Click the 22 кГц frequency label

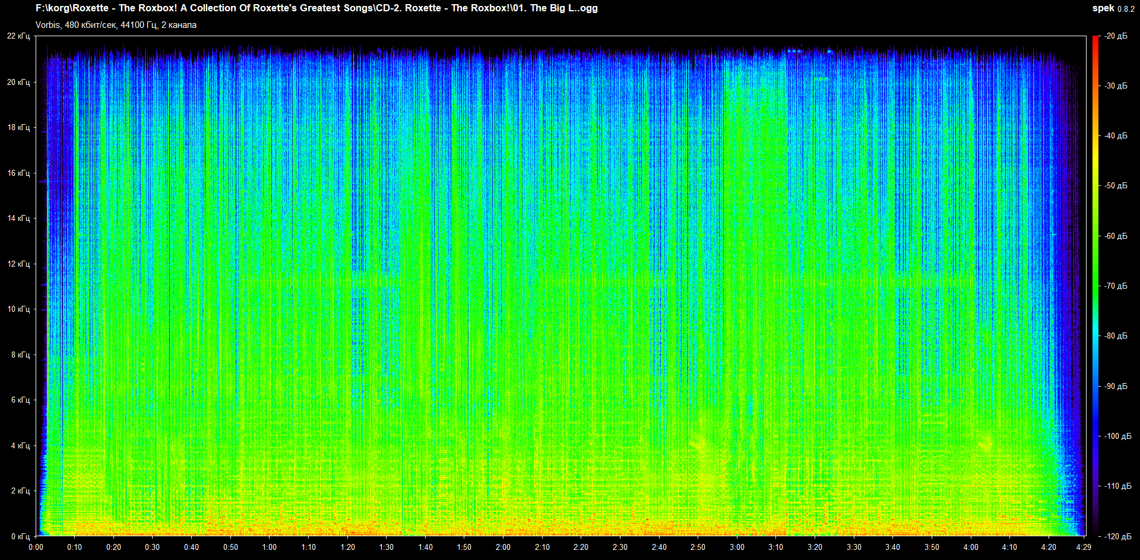click(18, 36)
